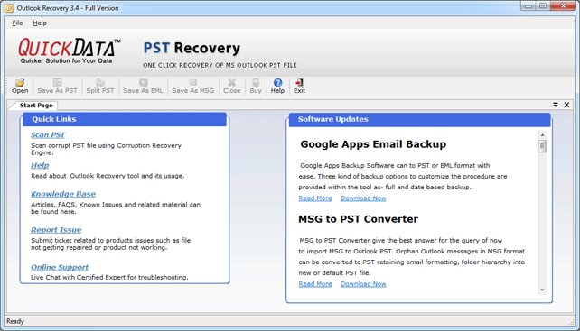Click 'Scan corrupt PST file' description text

click(x=106, y=149)
